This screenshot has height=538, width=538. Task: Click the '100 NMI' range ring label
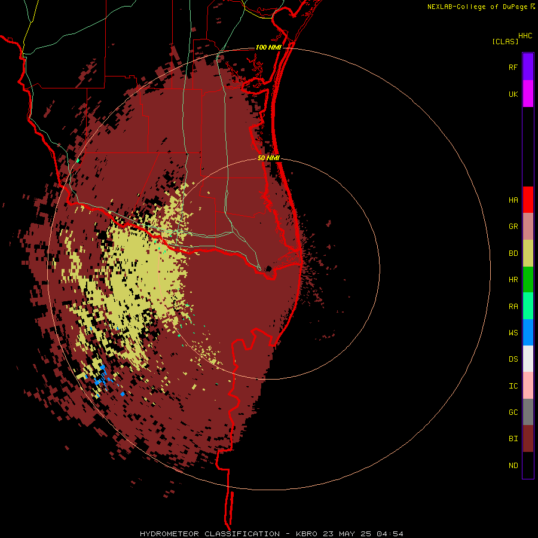tap(268, 47)
